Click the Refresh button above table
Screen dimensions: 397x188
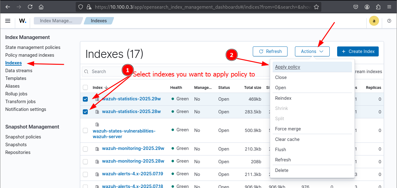click(270, 51)
